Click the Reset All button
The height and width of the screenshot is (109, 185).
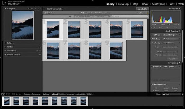[172, 59]
